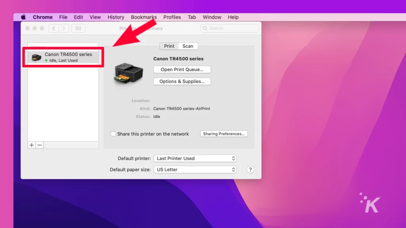406x228 pixels.
Task: Switch to the Scan tab
Action: (x=188, y=46)
